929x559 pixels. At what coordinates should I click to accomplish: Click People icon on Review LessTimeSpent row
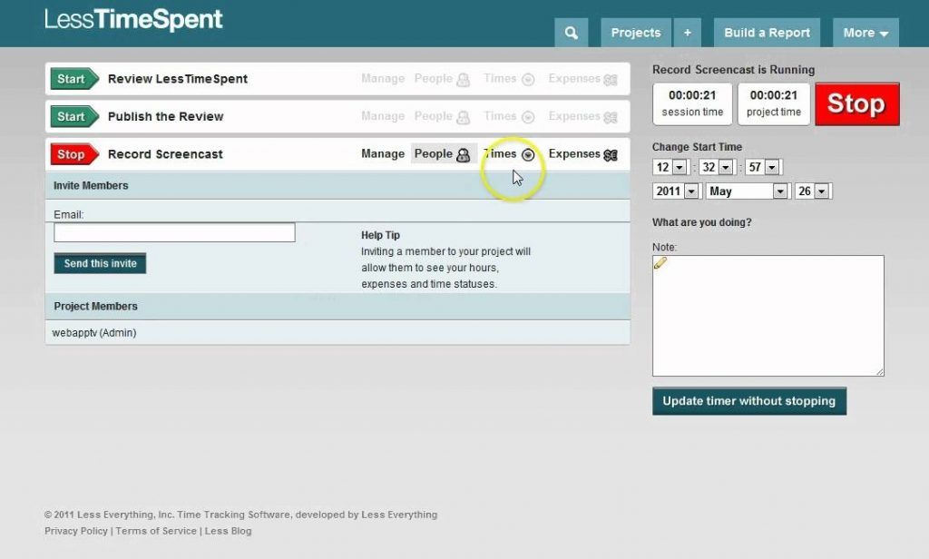point(464,79)
